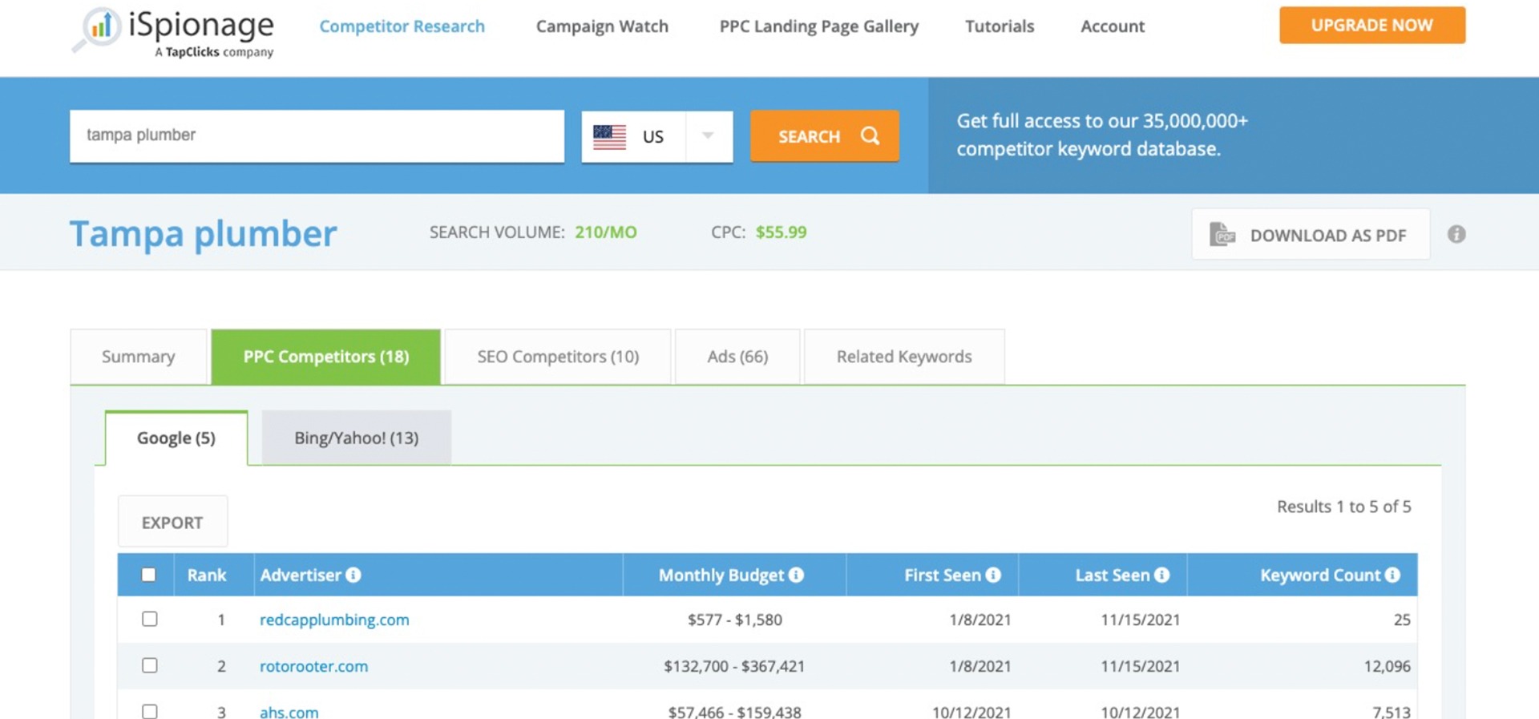This screenshot has width=1539, height=719.
Task: Check the box for ahs.com row
Action: pos(149,711)
